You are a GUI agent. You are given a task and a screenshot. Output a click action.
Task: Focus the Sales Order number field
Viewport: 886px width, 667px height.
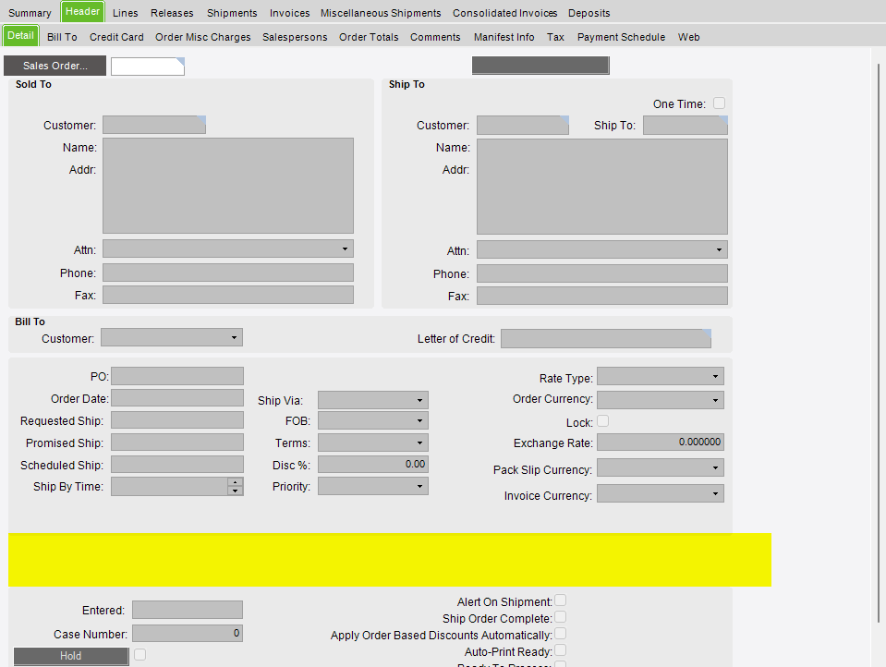coord(148,67)
